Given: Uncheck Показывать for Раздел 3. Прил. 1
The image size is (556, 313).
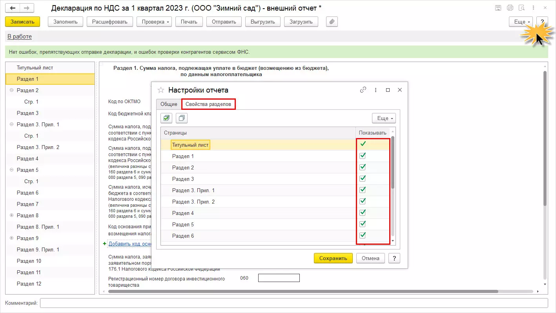Looking at the screenshot, I should 363,190.
